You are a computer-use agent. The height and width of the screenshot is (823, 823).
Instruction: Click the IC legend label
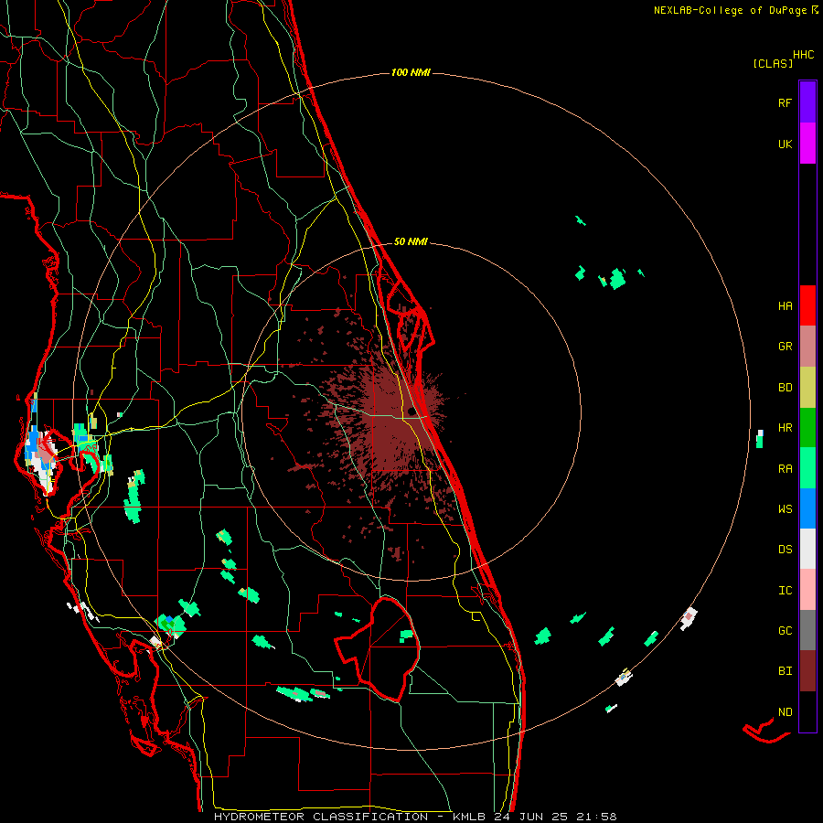tap(785, 590)
